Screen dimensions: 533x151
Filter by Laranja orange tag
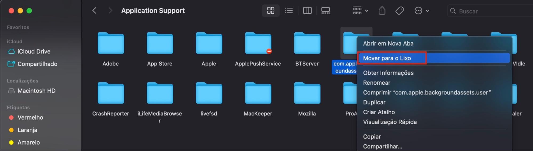[x=27, y=130]
